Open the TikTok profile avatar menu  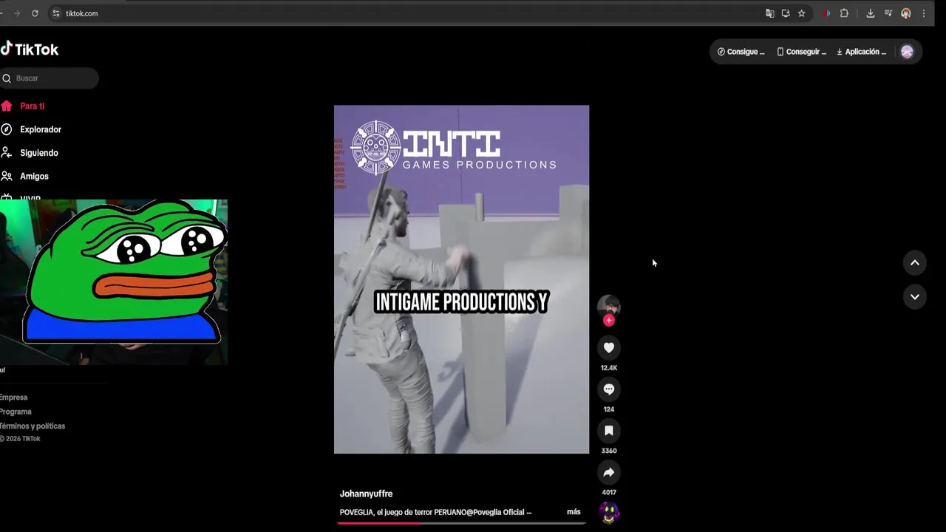pyautogui.click(x=907, y=52)
